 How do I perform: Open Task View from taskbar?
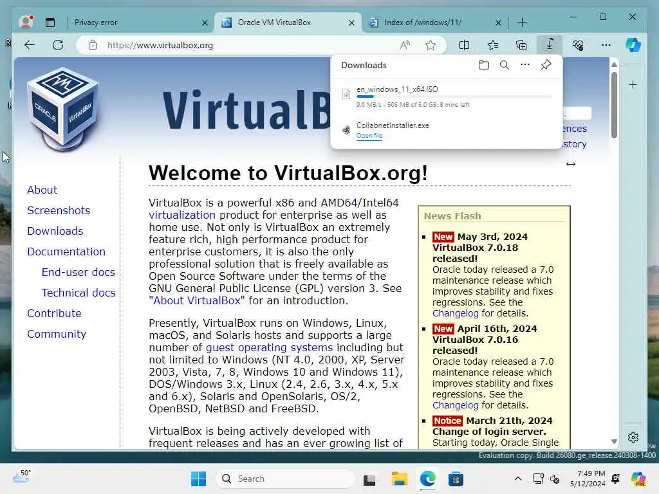click(369, 479)
